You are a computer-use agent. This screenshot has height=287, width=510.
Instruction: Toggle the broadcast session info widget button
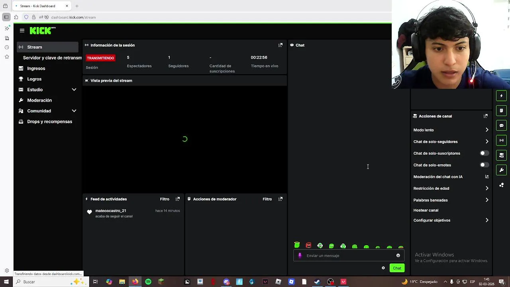(x=501, y=140)
